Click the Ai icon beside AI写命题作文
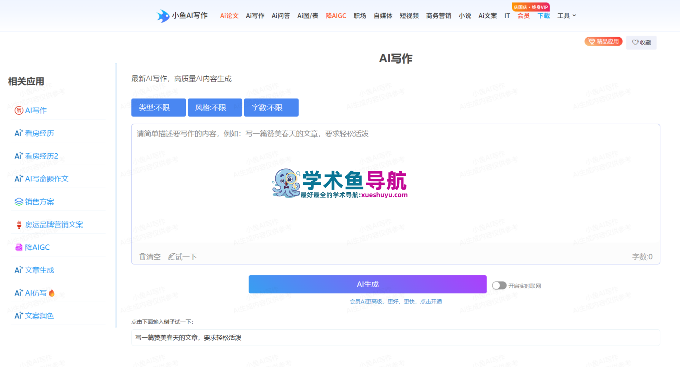The width and height of the screenshot is (680, 367). pyautogui.click(x=19, y=179)
